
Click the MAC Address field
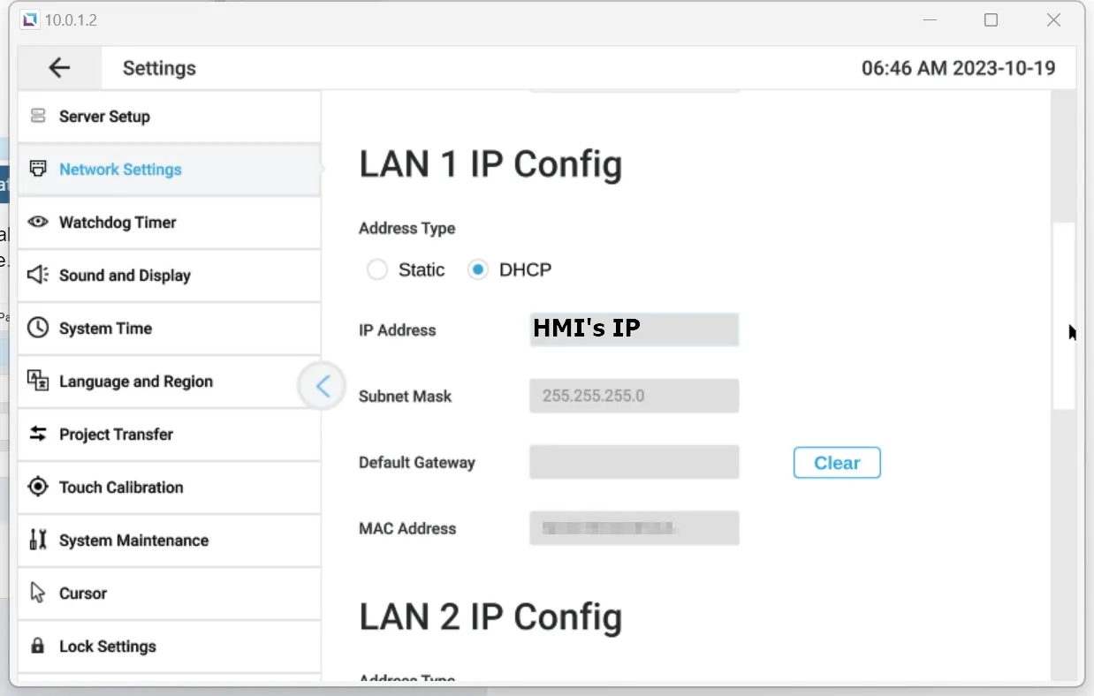[x=634, y=528]
